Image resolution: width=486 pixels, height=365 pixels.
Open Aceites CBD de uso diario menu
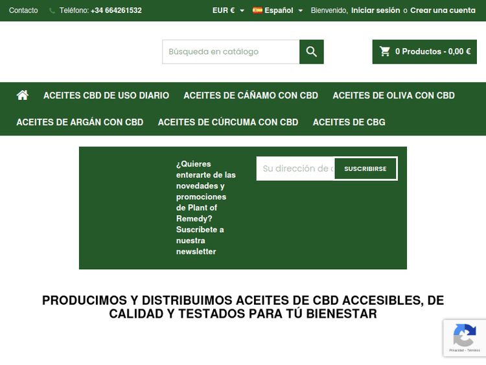coord(106,95)
